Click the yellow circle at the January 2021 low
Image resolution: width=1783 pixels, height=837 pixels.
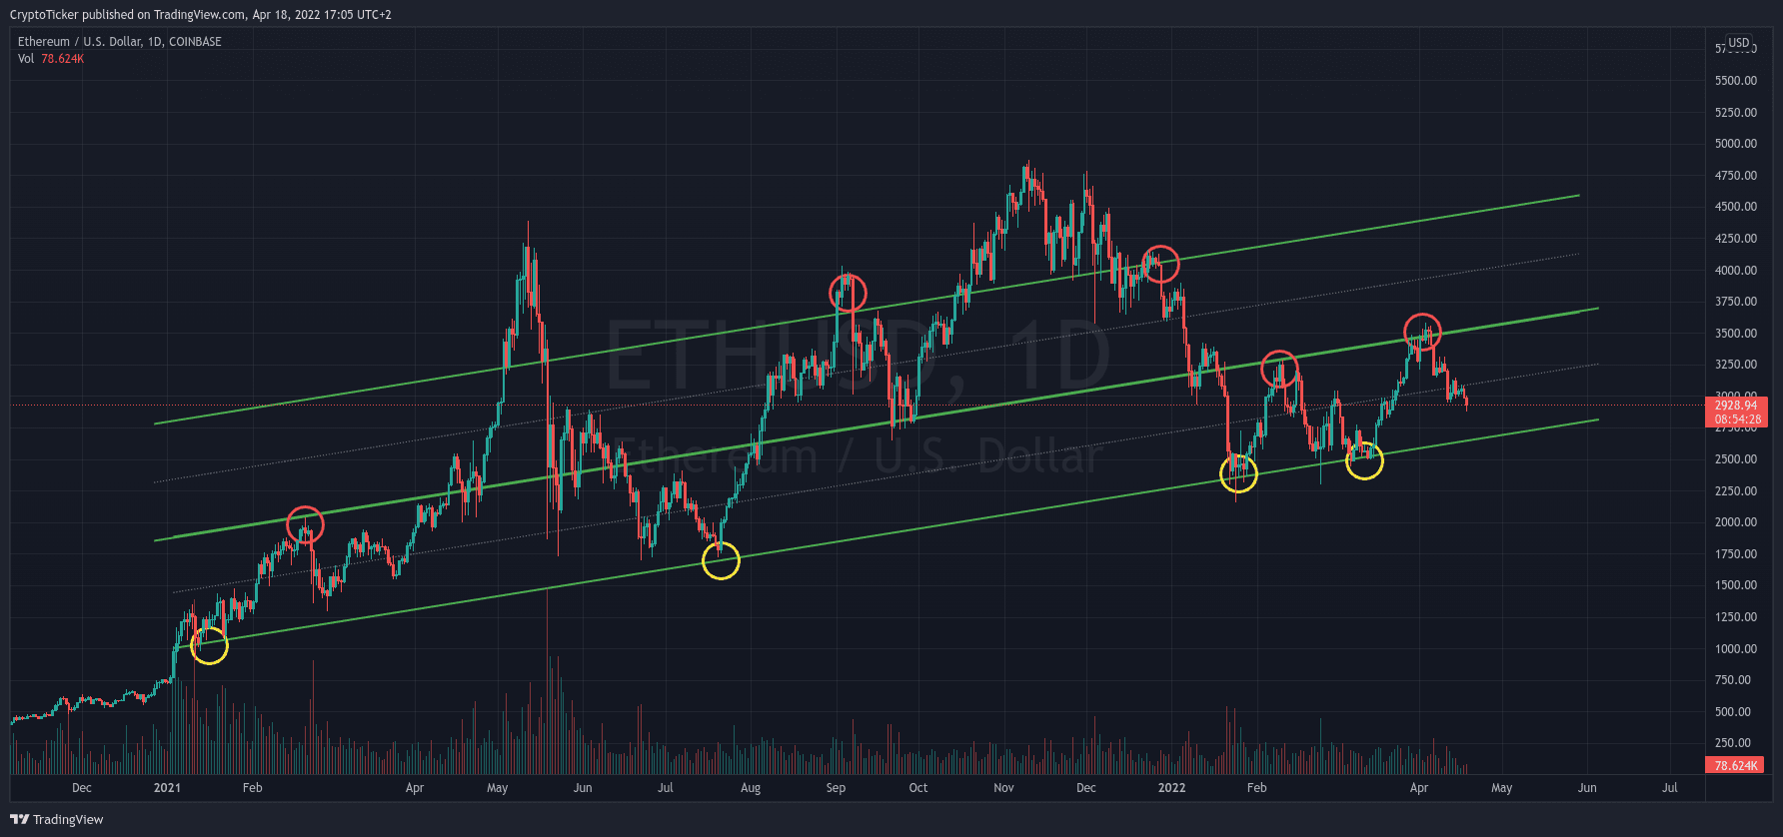tap(209, 645)
